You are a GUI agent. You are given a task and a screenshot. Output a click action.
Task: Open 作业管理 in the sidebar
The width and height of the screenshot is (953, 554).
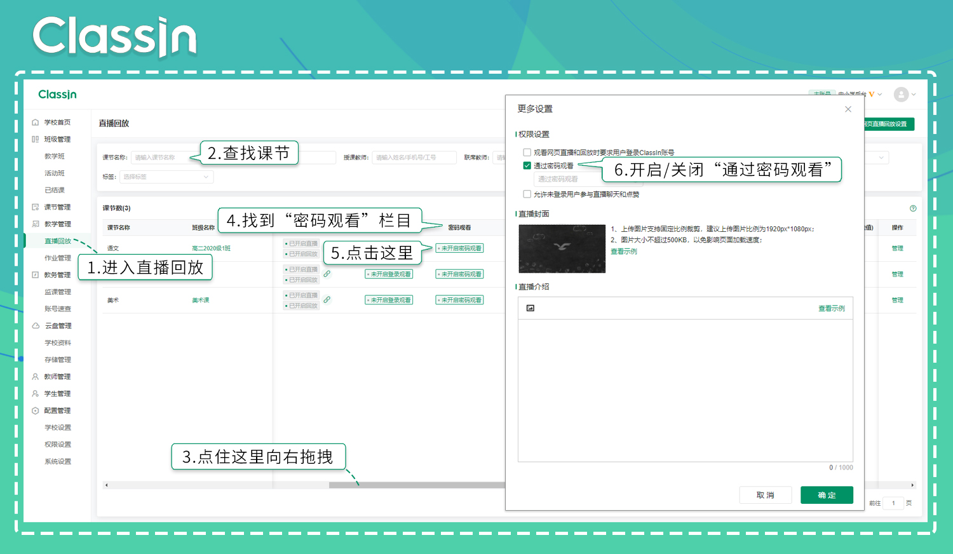tap(58, 258)
